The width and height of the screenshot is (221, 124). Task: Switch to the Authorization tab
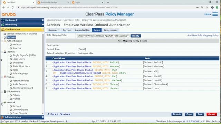(x=82, y=30)
